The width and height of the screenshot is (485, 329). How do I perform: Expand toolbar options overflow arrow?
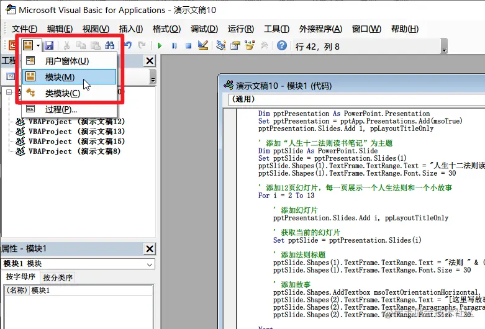[x=444, y=50]
